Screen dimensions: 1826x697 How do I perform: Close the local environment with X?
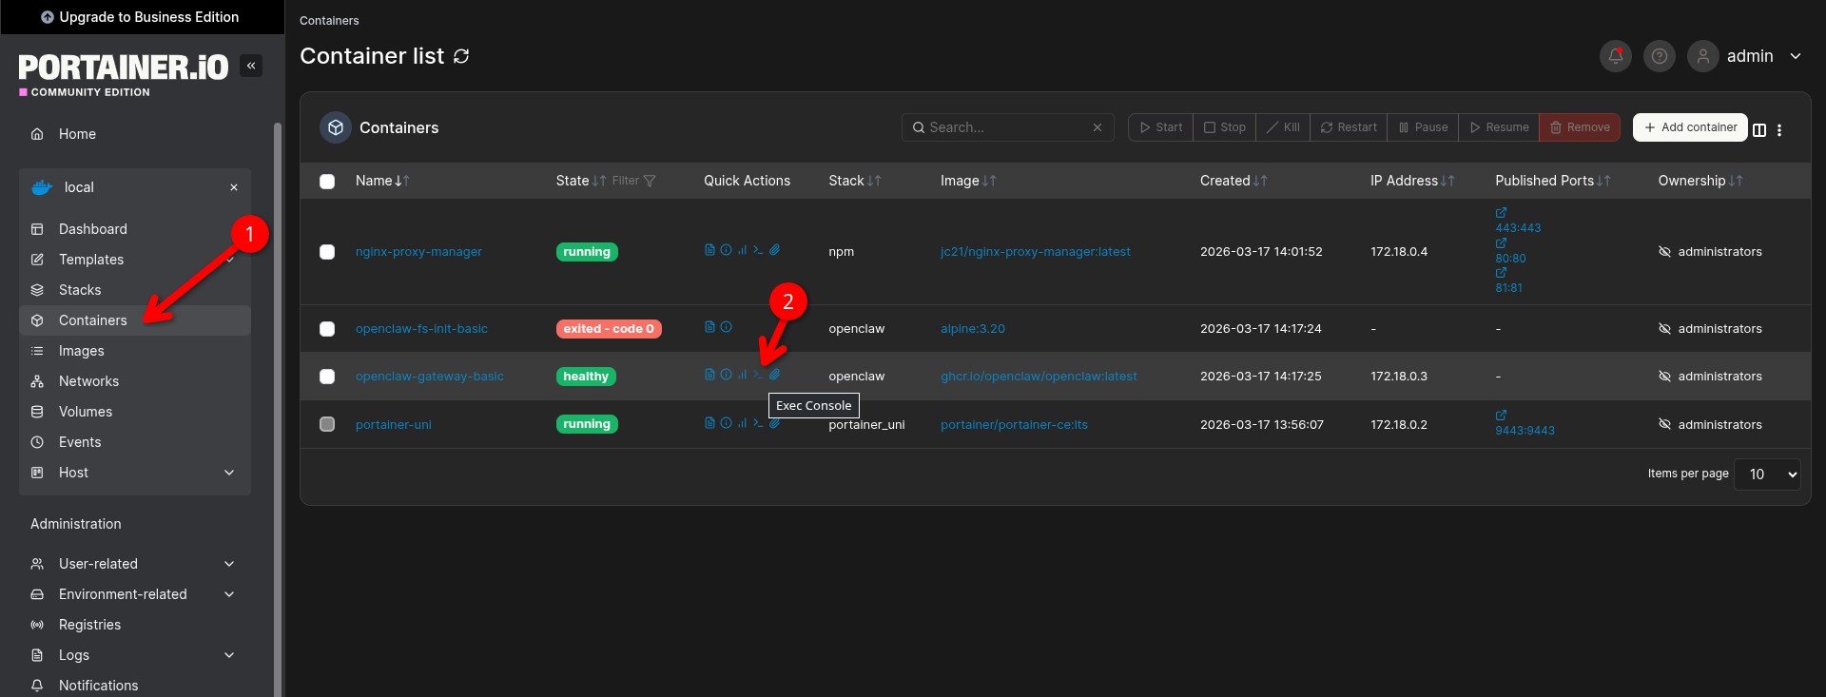click(x=234, y=187)
